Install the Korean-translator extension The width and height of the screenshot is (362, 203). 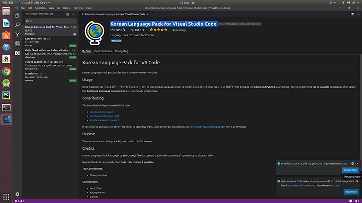click(73, 46)
